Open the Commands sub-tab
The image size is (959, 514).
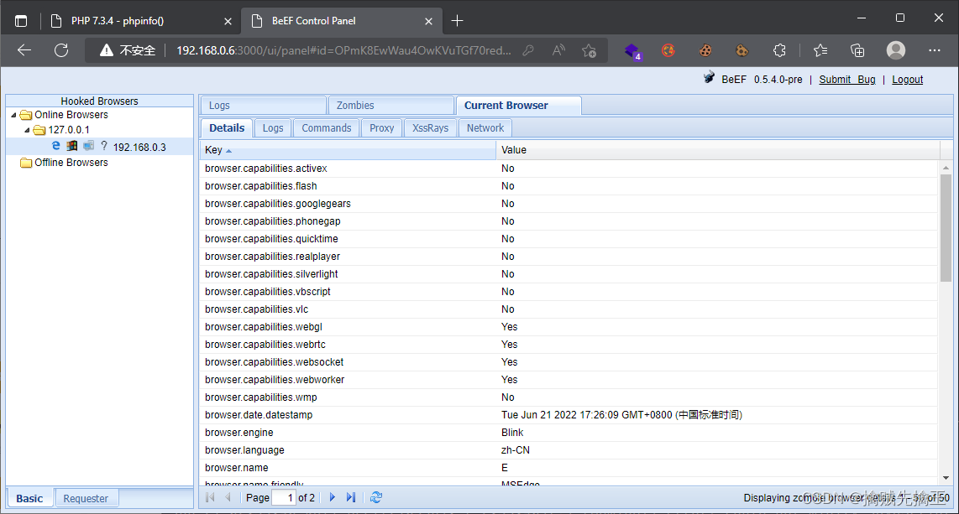(326, 128)
